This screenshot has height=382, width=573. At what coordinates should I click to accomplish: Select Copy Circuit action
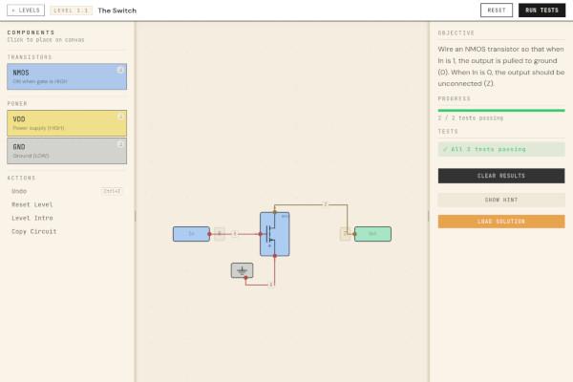point(33,231)
